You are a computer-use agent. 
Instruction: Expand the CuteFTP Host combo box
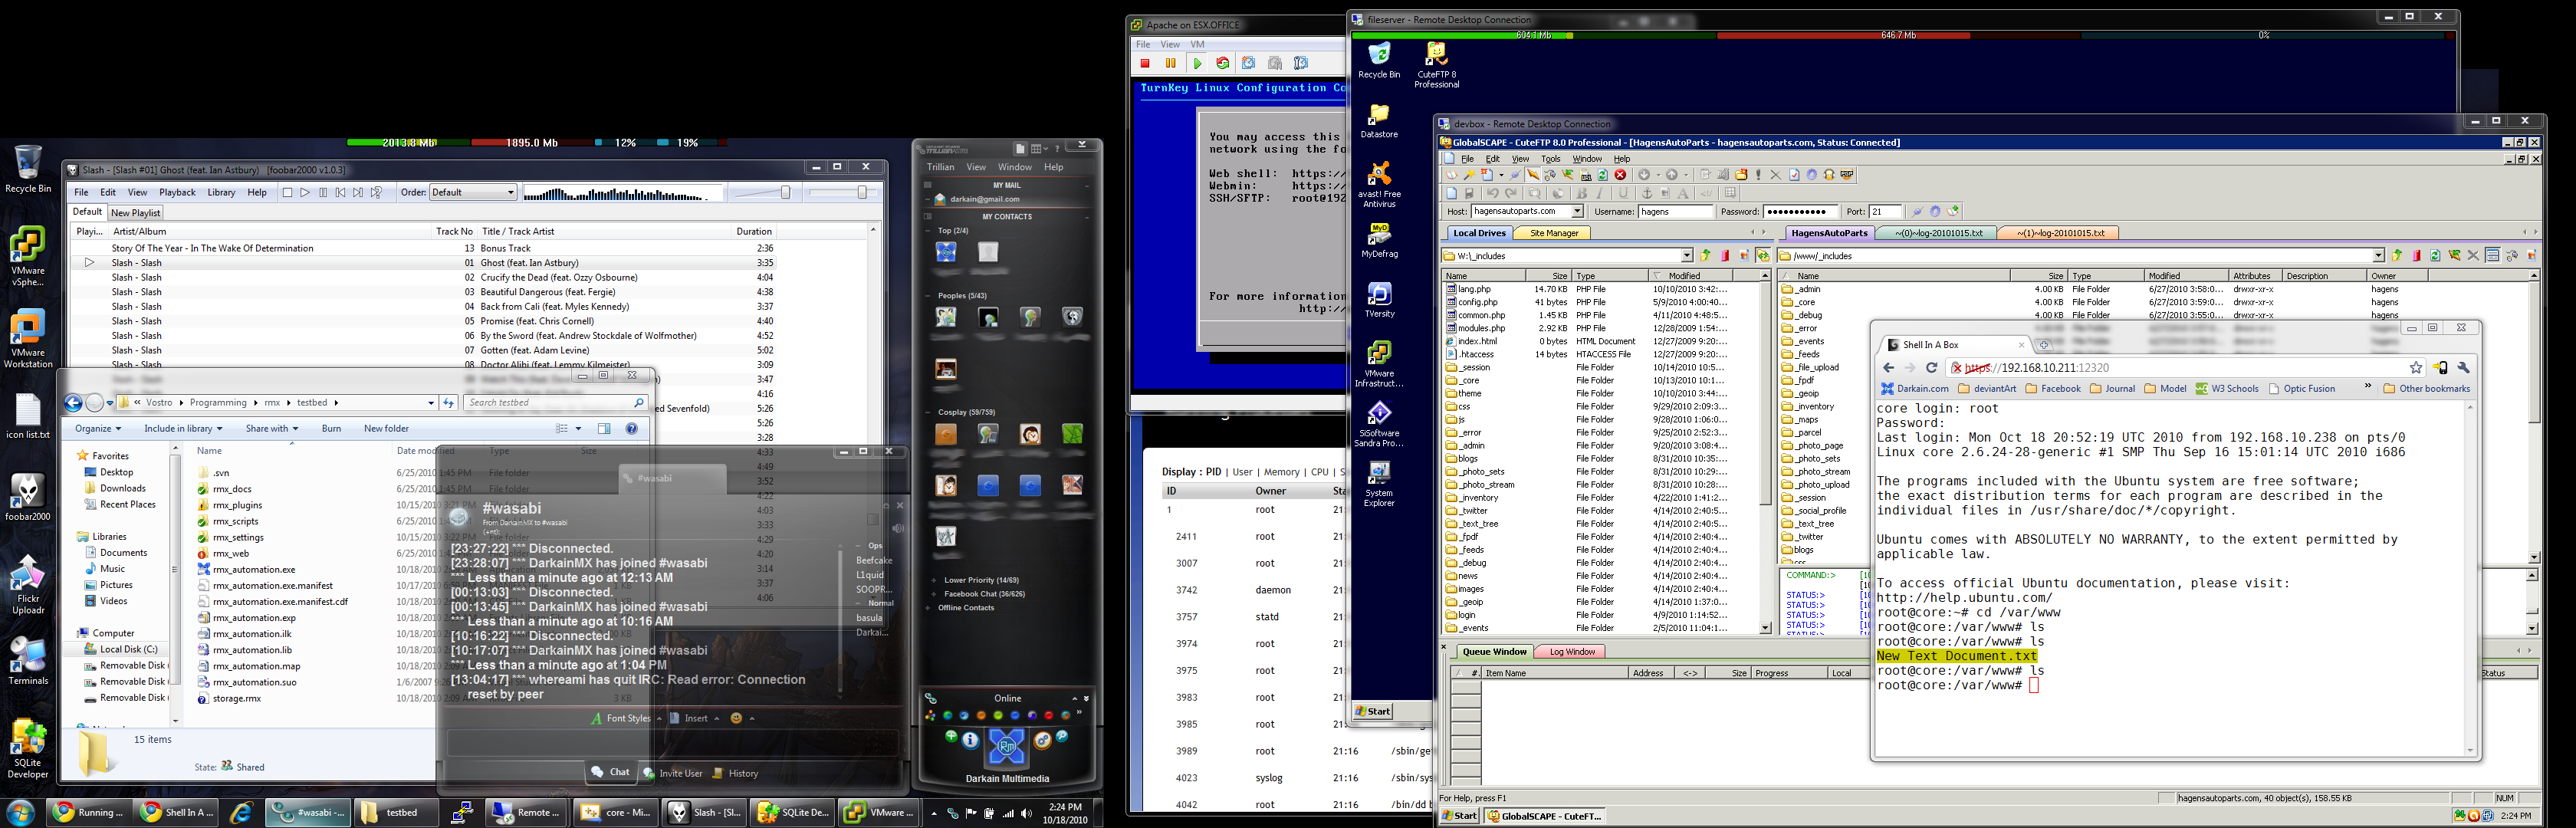(x=1577, y=212)
